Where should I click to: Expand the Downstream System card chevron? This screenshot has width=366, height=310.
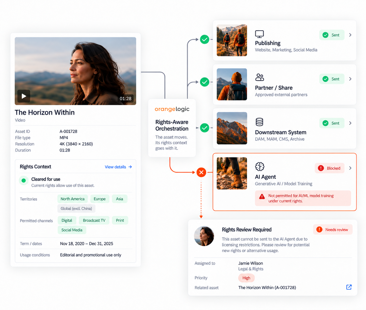pyautogui.click(x=350, y=123)
